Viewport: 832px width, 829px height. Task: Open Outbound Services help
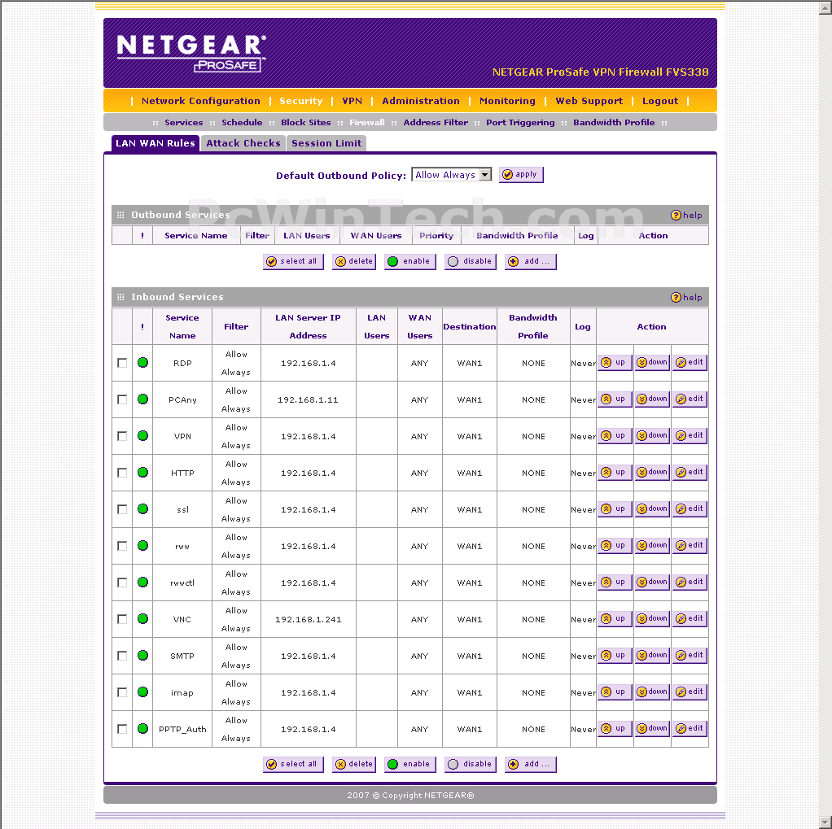[686, 216]
